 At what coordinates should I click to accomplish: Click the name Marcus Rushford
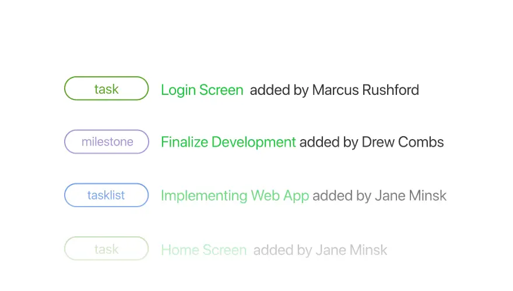[x=366, y=90]
